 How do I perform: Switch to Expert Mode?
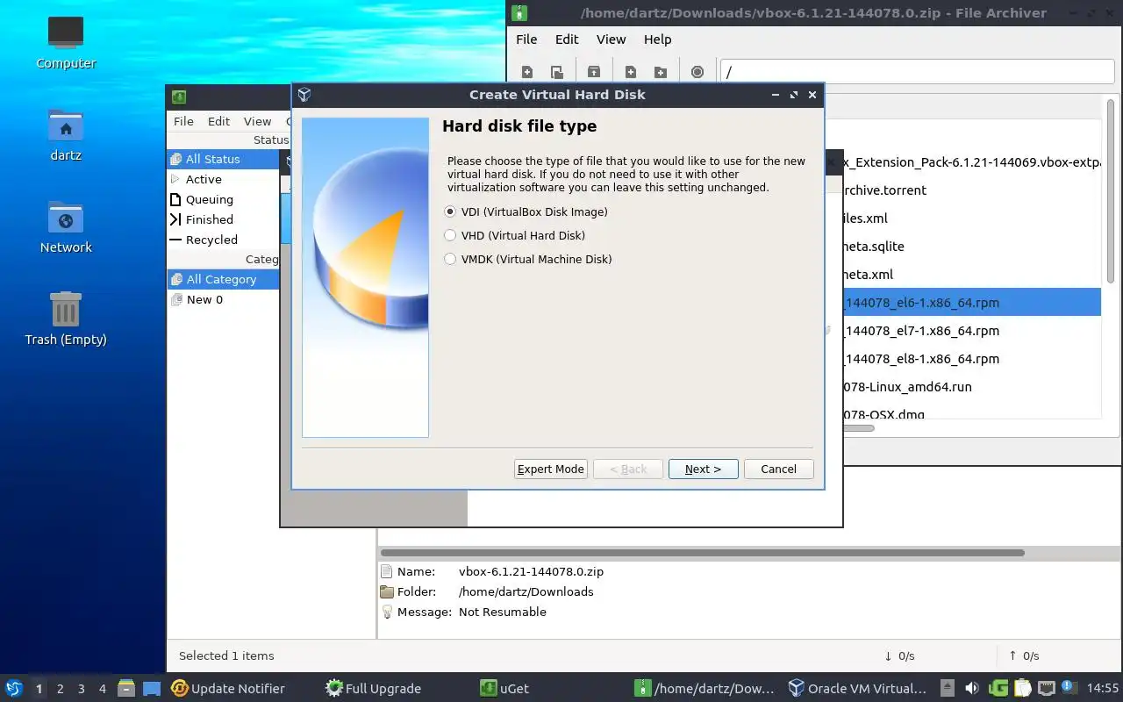click(x=550, y=469)
